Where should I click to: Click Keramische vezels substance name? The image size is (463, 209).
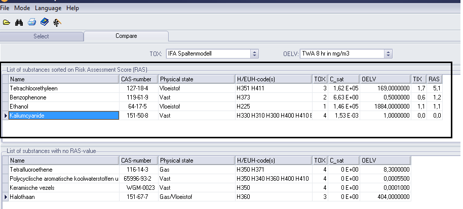(x=30, y=187)
